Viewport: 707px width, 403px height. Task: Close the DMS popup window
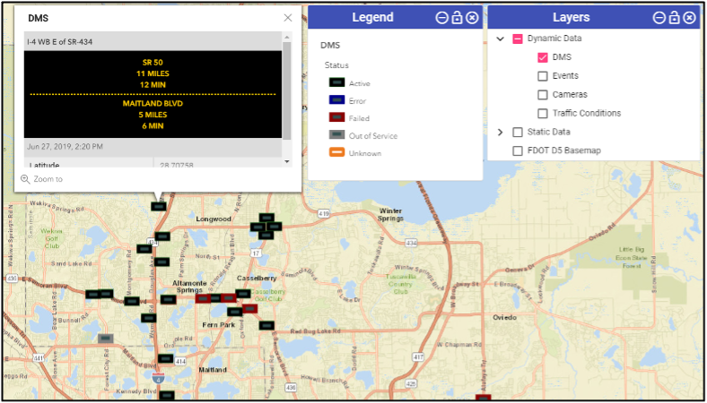pyautogui.click(x=288, y=18)
